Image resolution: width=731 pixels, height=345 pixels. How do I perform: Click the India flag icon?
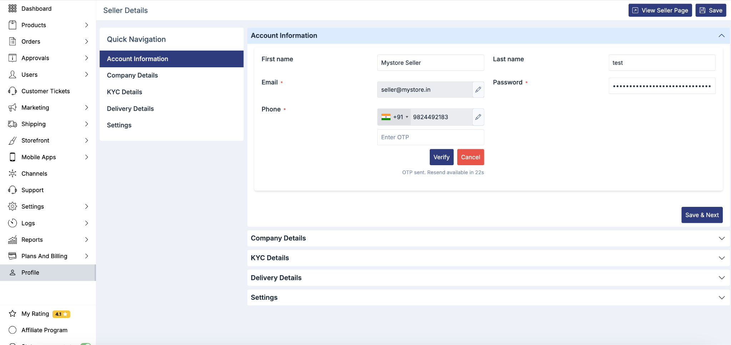[x=386, y=117]
